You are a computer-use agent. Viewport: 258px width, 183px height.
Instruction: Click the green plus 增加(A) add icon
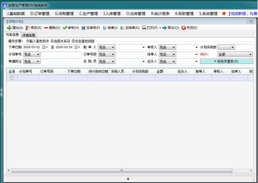click(9, 28)
